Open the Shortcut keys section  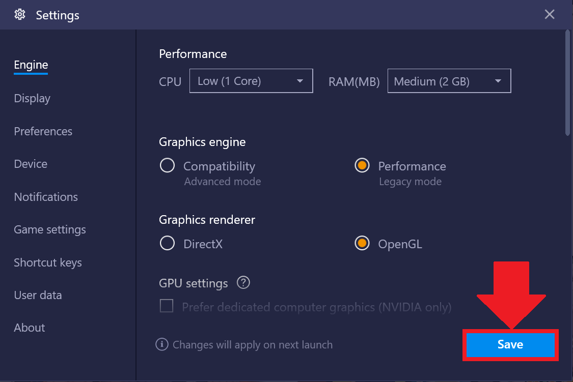click(48, 262)
